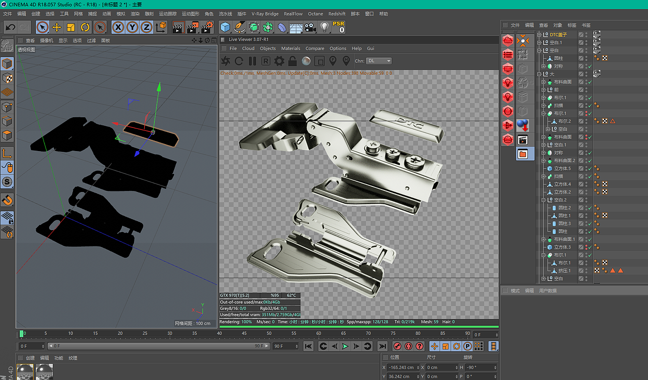Viewport: 648px width, 380px height.
Task: Click the S enable-axis icon in left sidebar
Action: [x=7, y=181]
